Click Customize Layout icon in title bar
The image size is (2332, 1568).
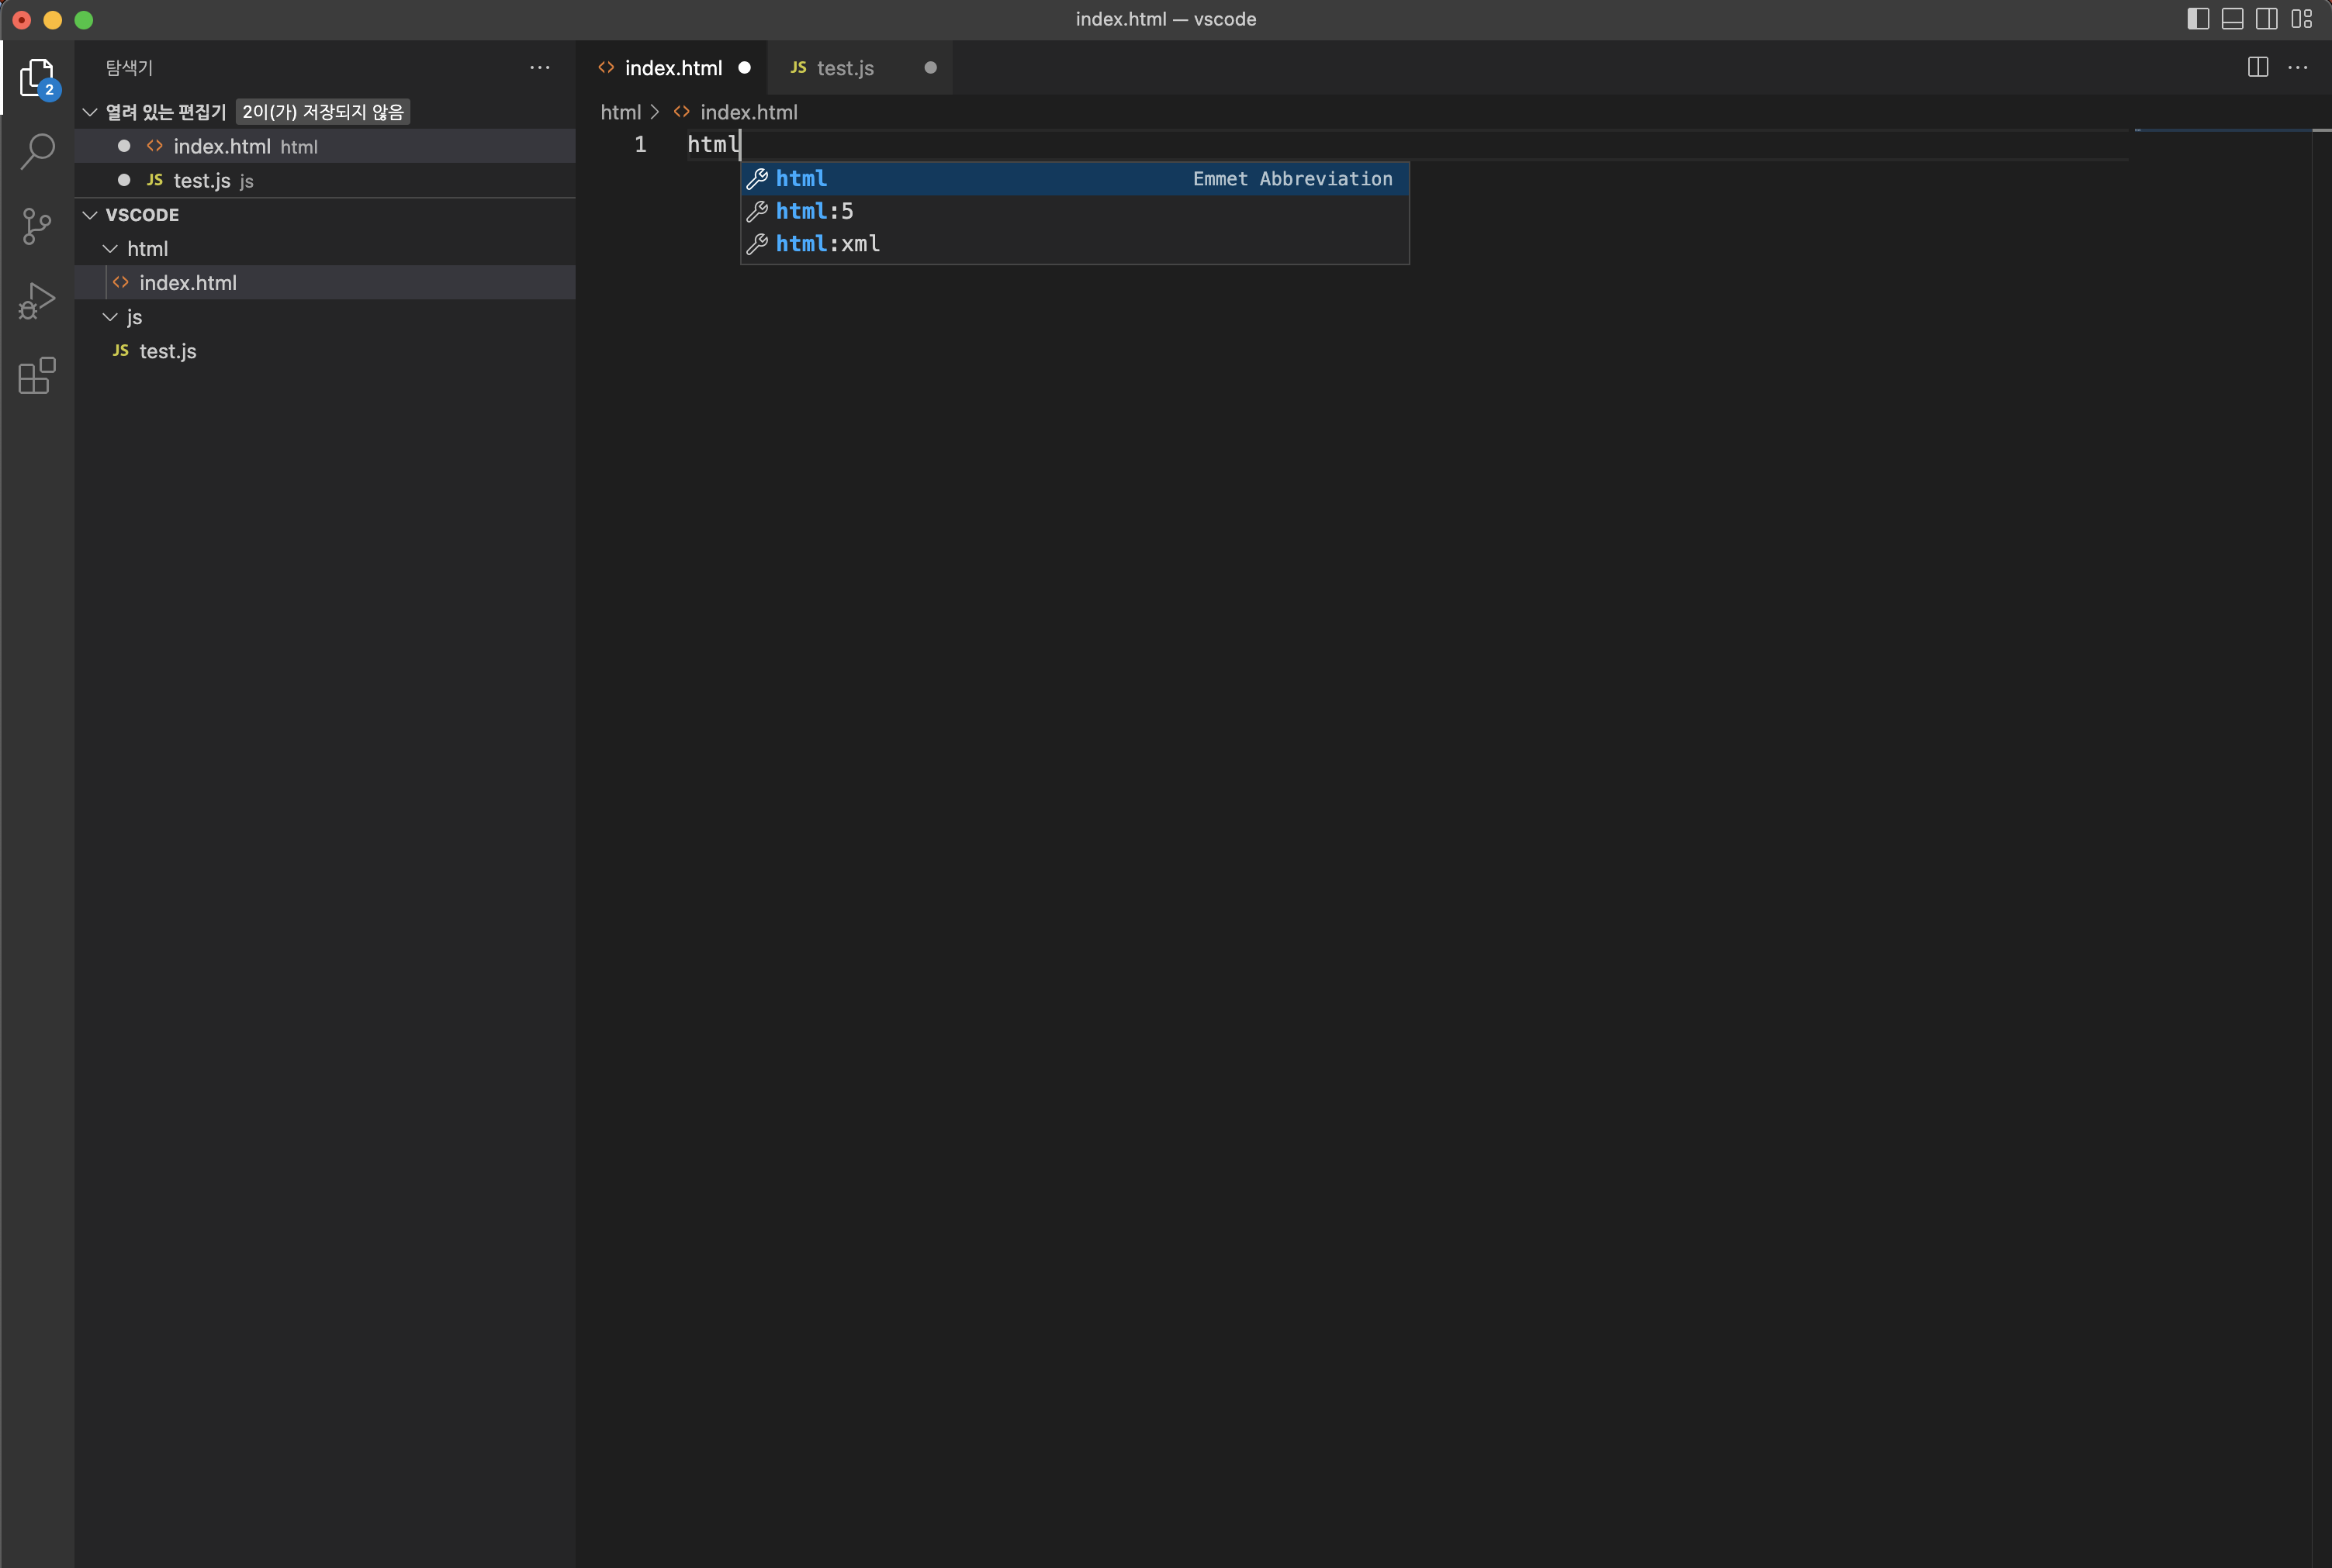point(2302,19)
